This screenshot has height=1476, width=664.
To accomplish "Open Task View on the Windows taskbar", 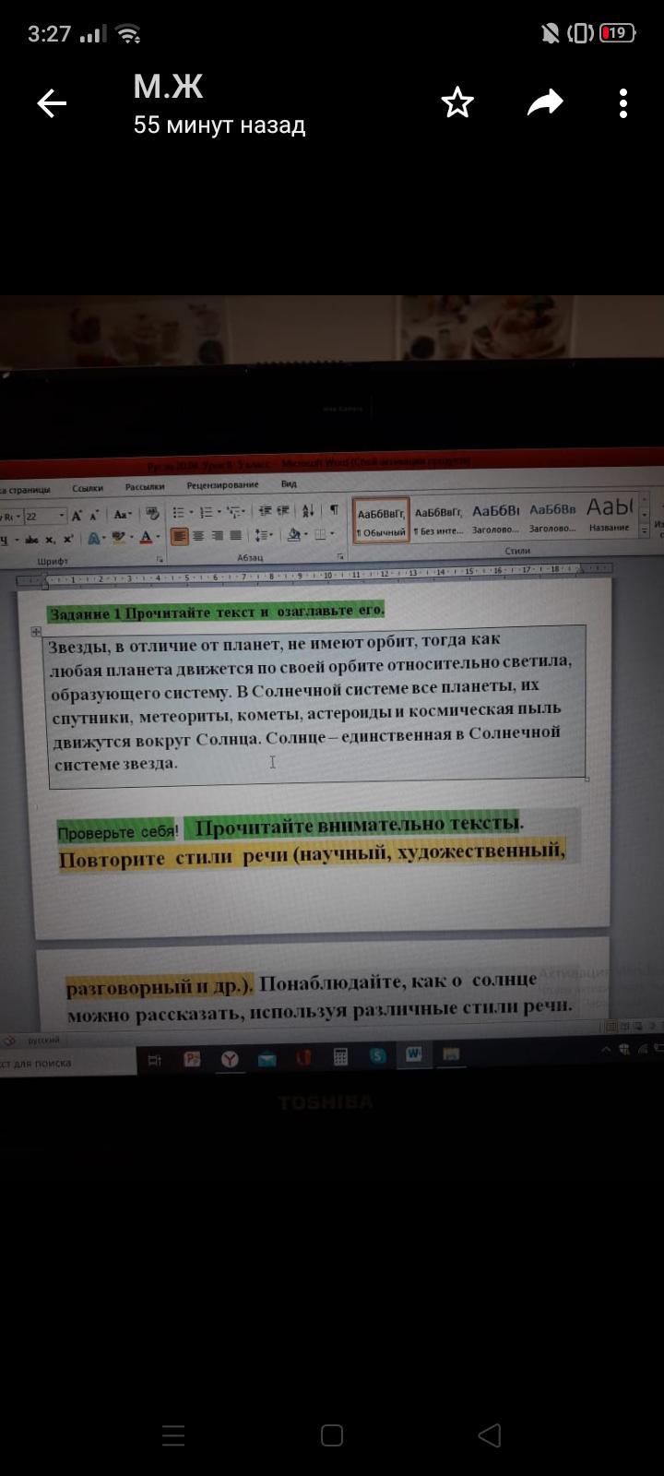I will pyautogui.click(x=155, y=1060).
